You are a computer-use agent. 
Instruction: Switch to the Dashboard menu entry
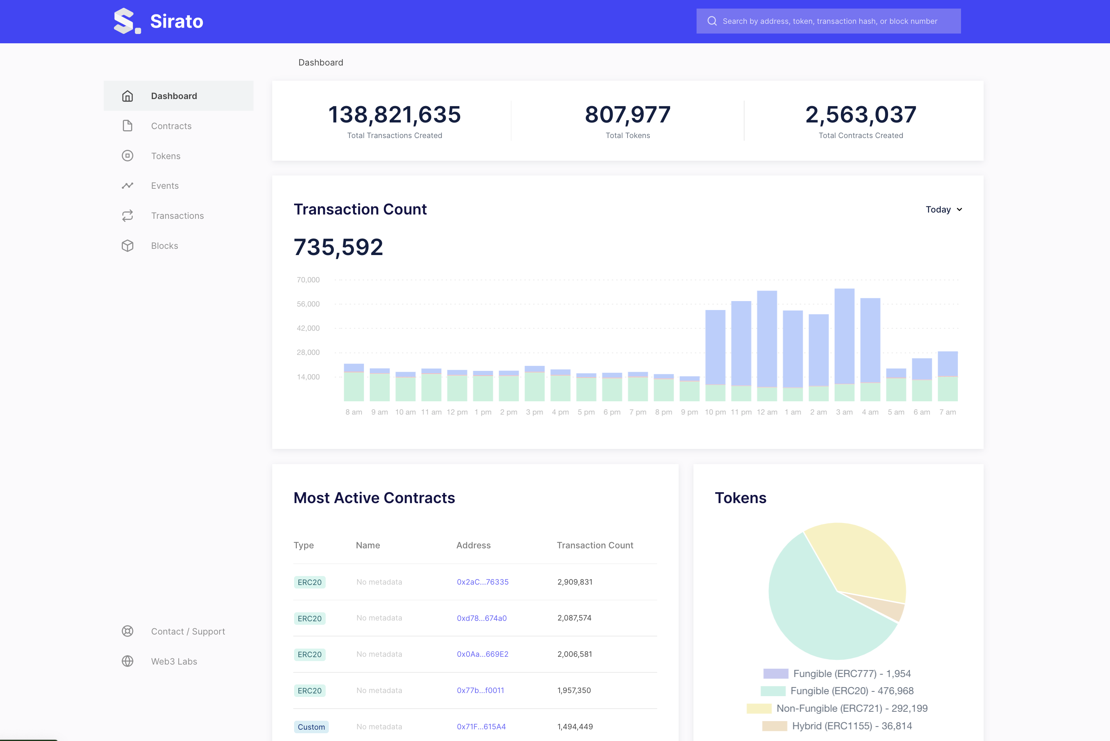click(x=174, y=96)
